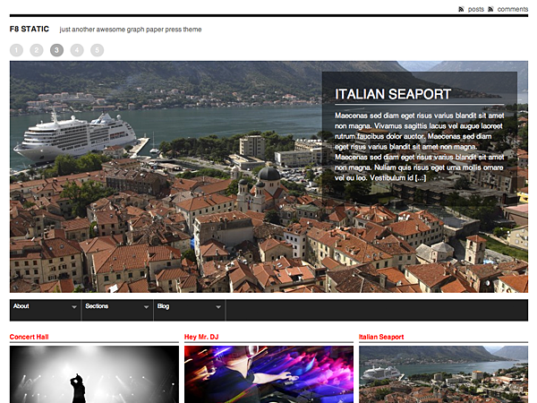The height and width of the screenshot is (403, 537).
Task: Switch to slide 1 in the slider
Action: (x=16, y=50)
